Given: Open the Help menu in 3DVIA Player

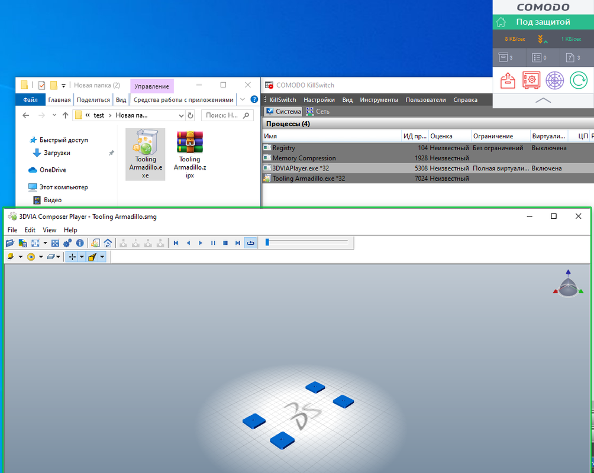Looking at the screenshot, I should coord(70,230).
